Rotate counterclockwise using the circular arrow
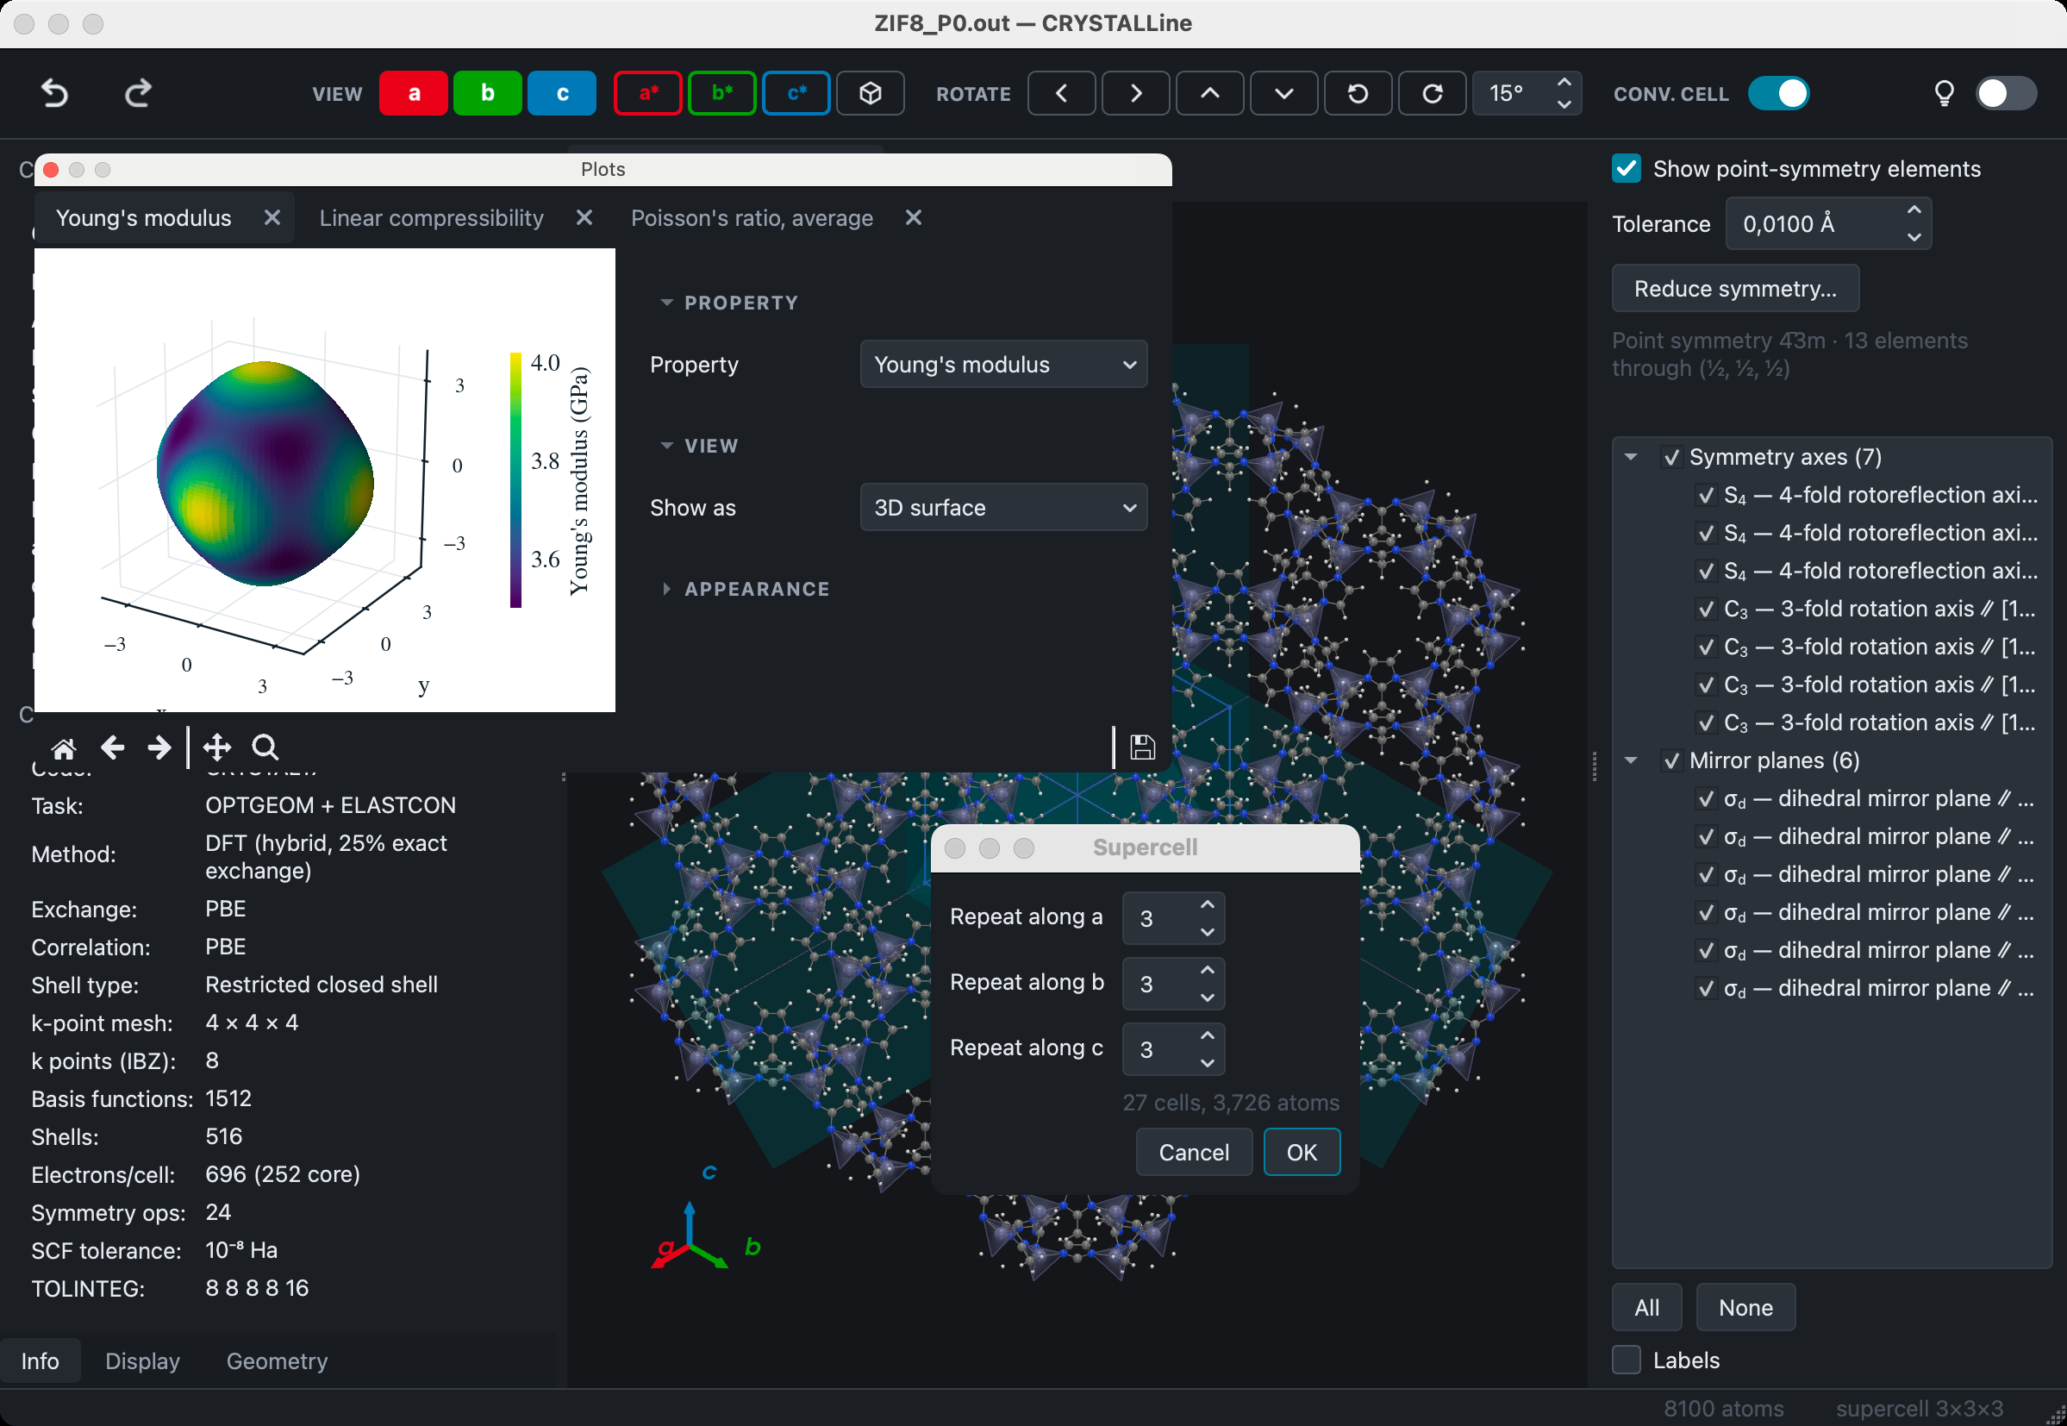 (x=1358, y=93)
